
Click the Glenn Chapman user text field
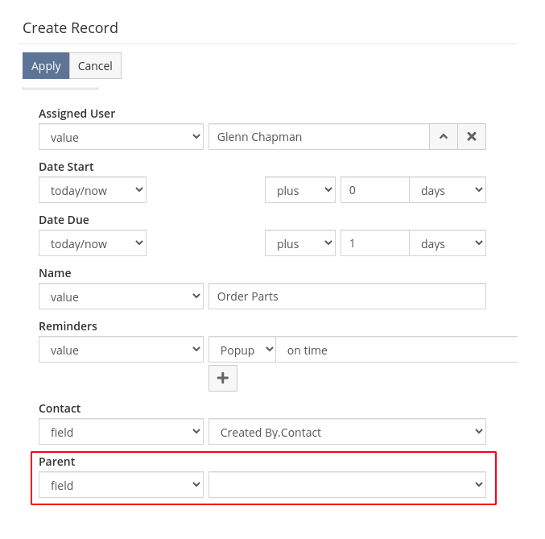[318, 137]
